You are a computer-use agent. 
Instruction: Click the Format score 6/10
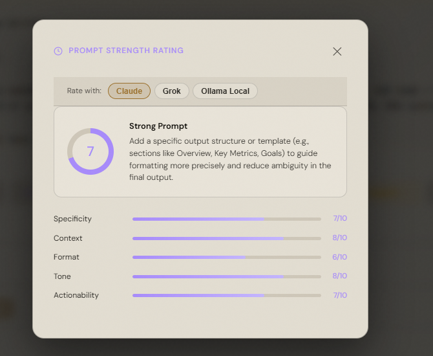click(x=340, y=257)
